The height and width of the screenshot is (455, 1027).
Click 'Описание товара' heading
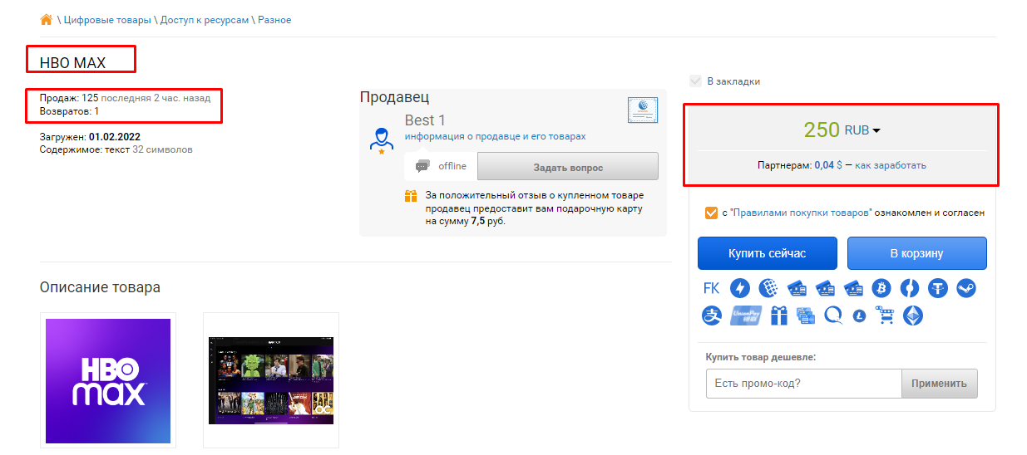coord(100,287)
